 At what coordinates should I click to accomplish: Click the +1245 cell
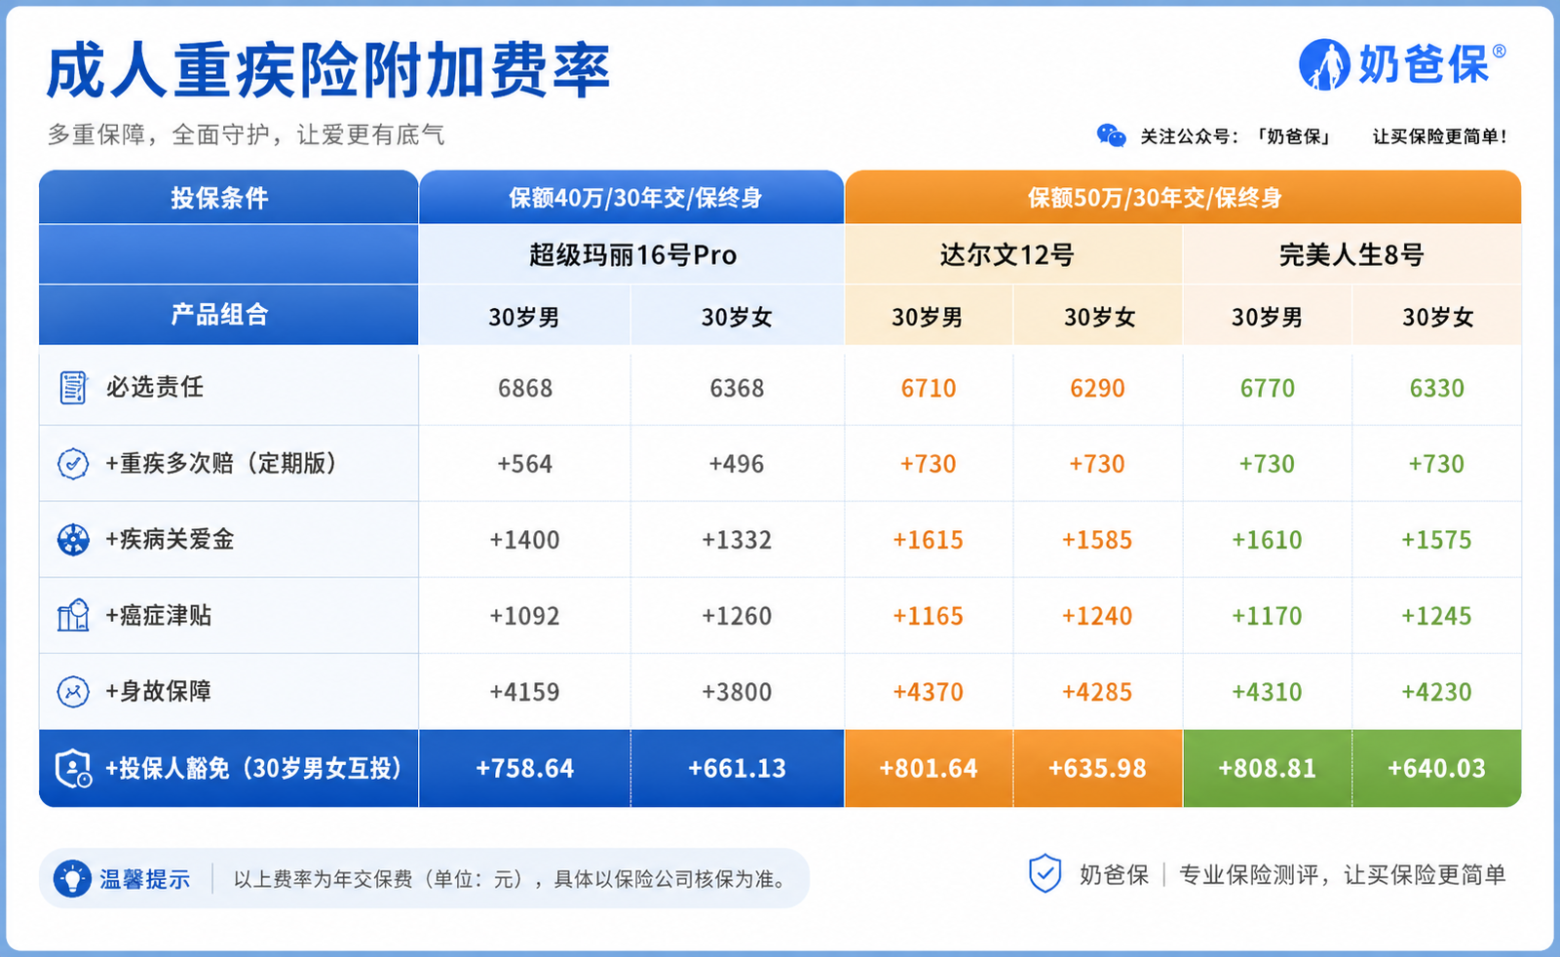tap(1437, 616)
